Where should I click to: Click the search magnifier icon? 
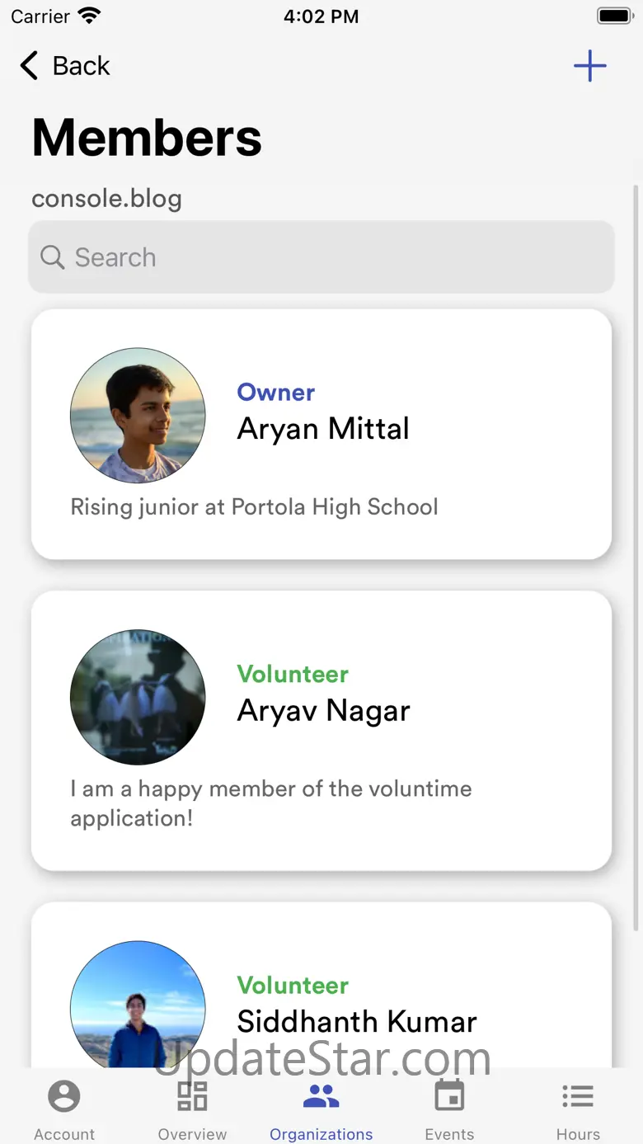(52, 257)
